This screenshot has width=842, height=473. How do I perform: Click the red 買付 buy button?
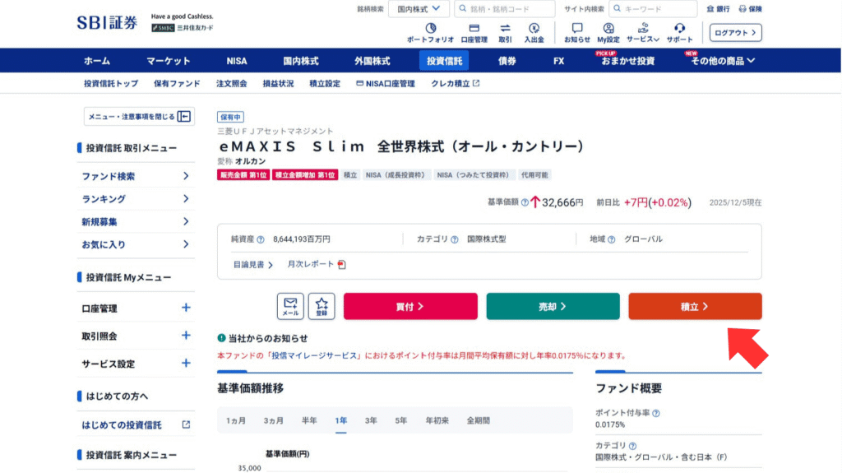pos(410,306)
